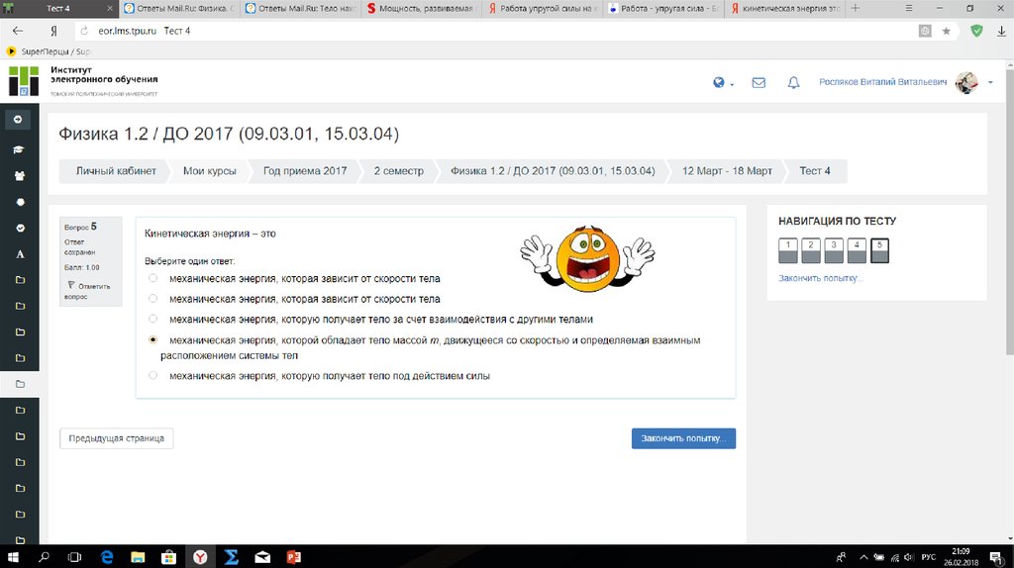Open the sidebar check-mark circle icon
Screen dimensions: 1014x568
(20, 229)
